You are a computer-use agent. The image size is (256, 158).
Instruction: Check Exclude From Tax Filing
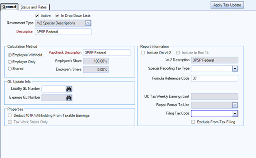(193, 122)
